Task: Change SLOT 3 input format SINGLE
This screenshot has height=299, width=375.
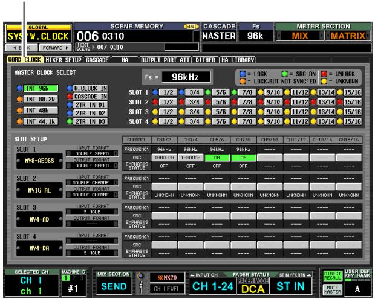Action: 92,212
